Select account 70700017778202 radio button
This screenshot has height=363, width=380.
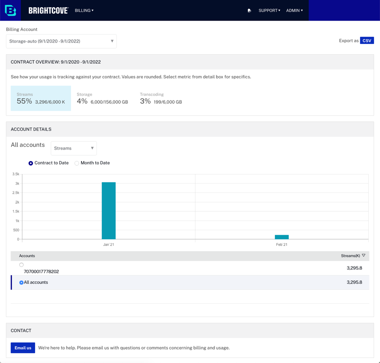click(x=22, y=265)
